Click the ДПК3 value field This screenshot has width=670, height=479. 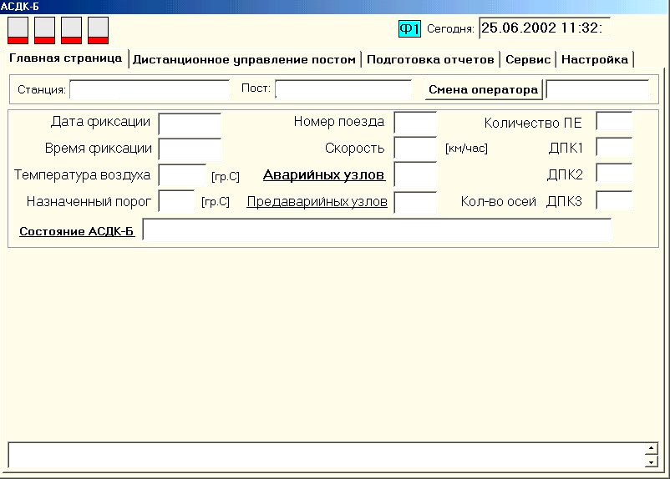(615, 200)
